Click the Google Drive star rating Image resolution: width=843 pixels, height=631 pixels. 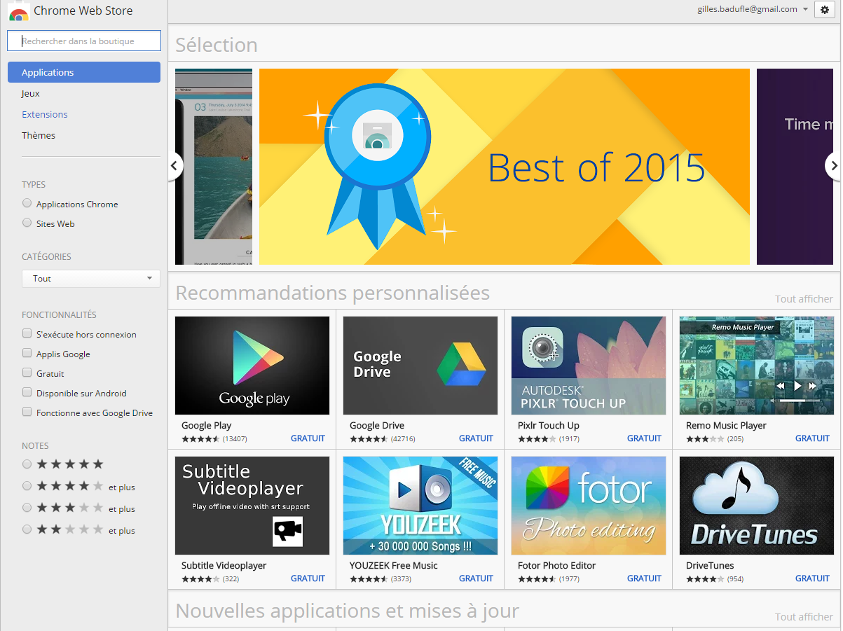pos(369,439)
